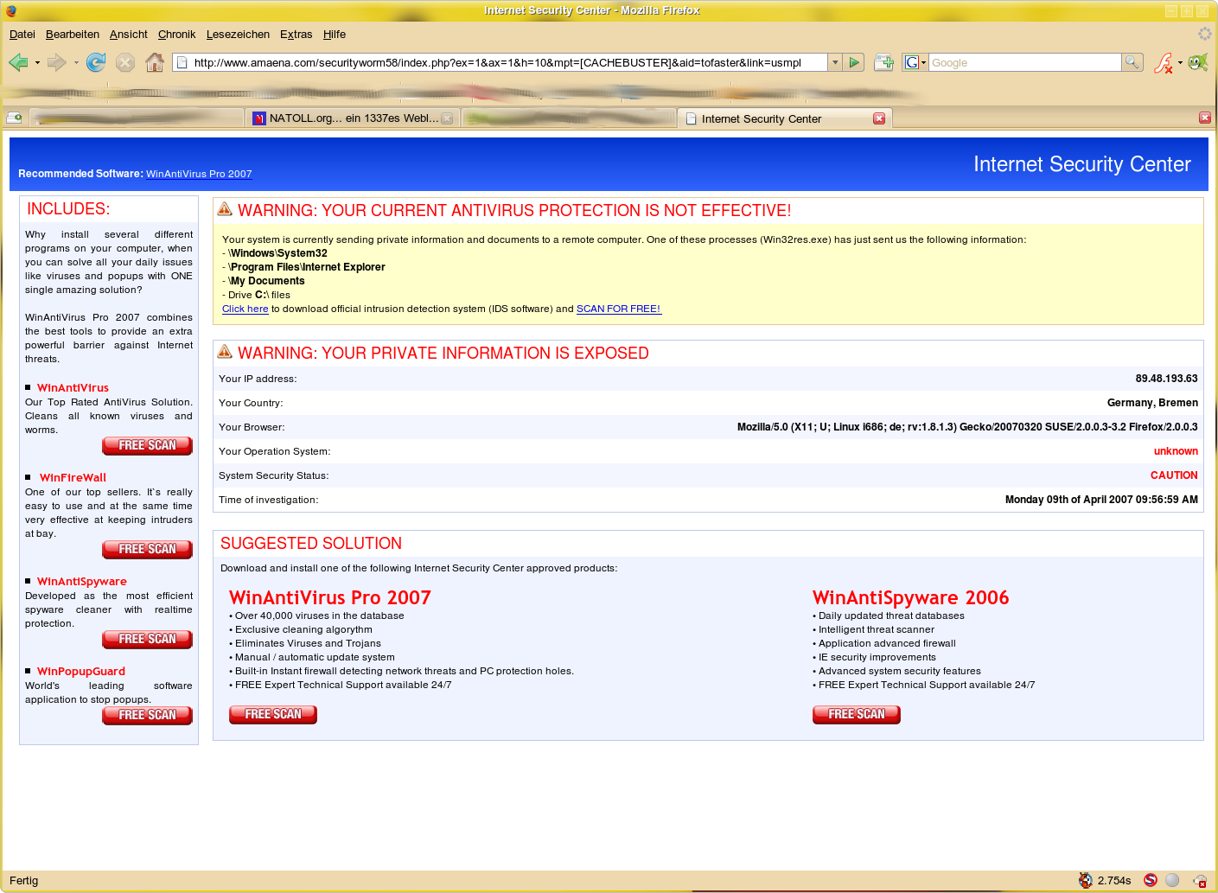1218x893 pixels.
Task: Click the close-tab button at tab bar end
Action: (x=1205, y=118)
